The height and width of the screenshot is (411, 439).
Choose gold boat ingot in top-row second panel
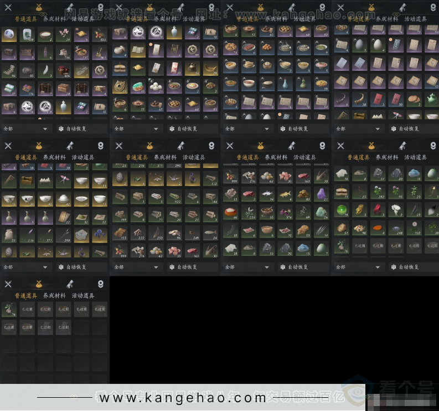pyautogui.click(x=210, y=68)
